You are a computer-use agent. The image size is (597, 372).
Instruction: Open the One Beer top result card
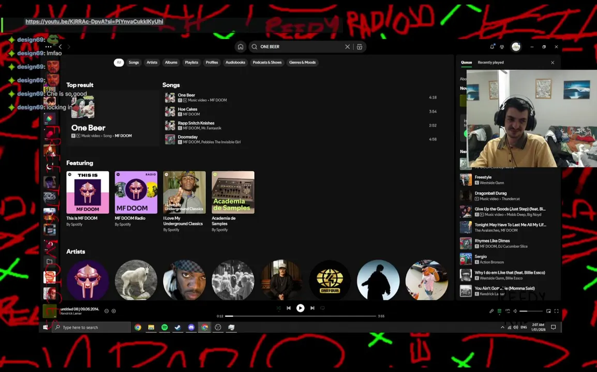(x=113, y=118)
